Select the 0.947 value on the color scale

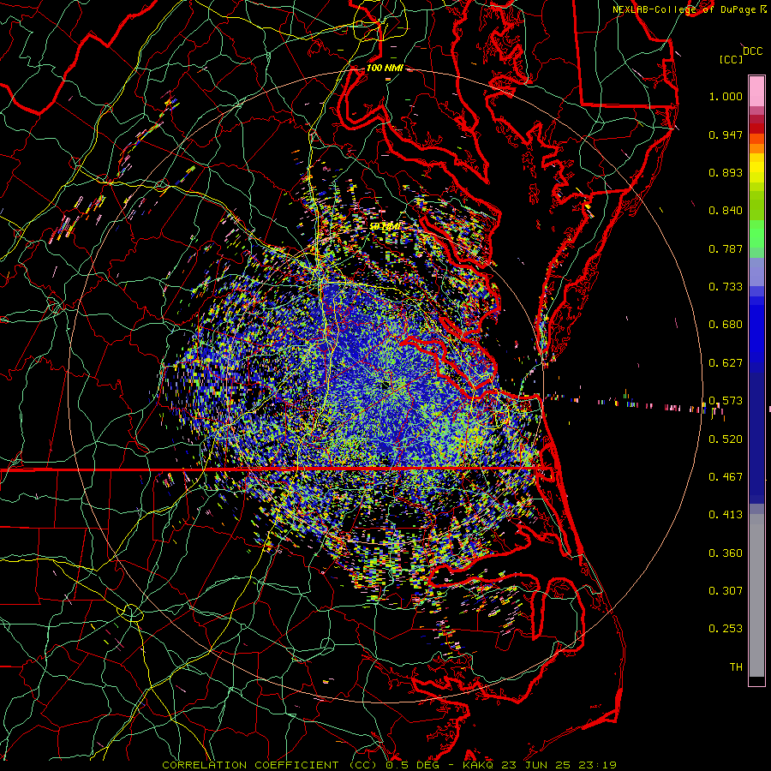point(726,134)
